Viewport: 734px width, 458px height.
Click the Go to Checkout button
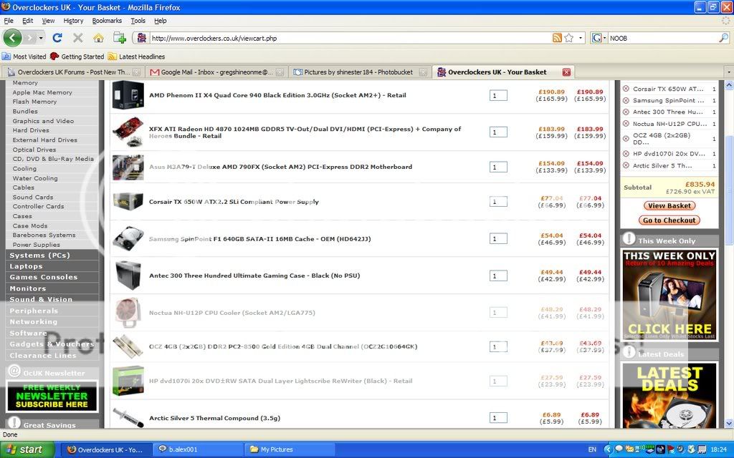[x=669, y=220]
